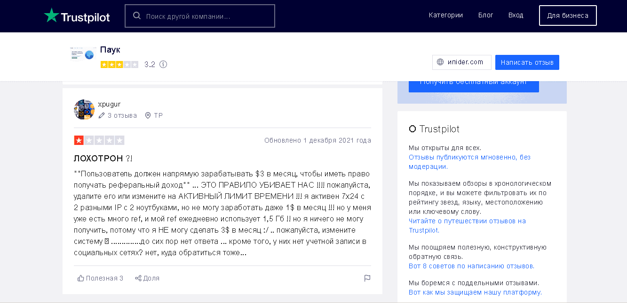
Task: Click the search magnifier icon
Action: [x=137, y=16]
